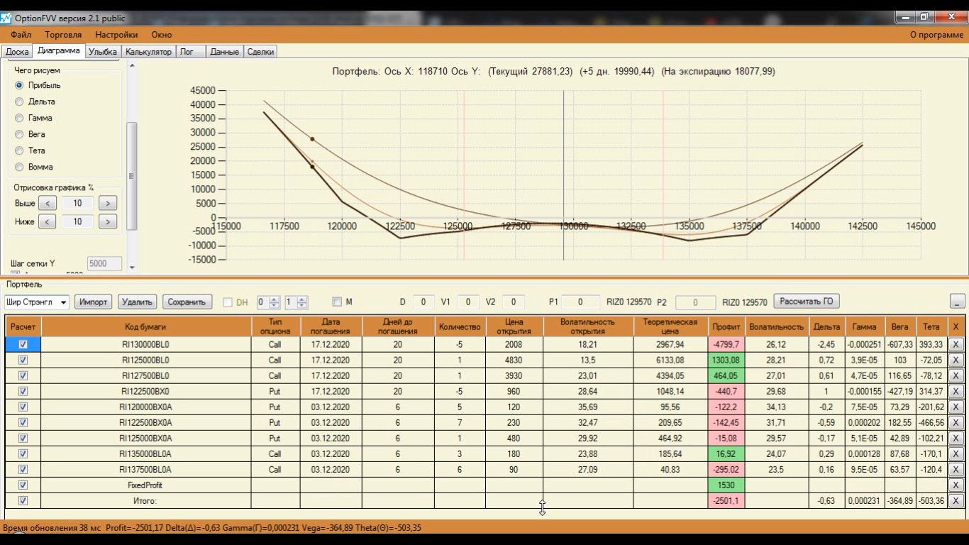969x545 pixels.
Task: Click the V1 input field
Action: pyautogui.click(x=468, y=302)
